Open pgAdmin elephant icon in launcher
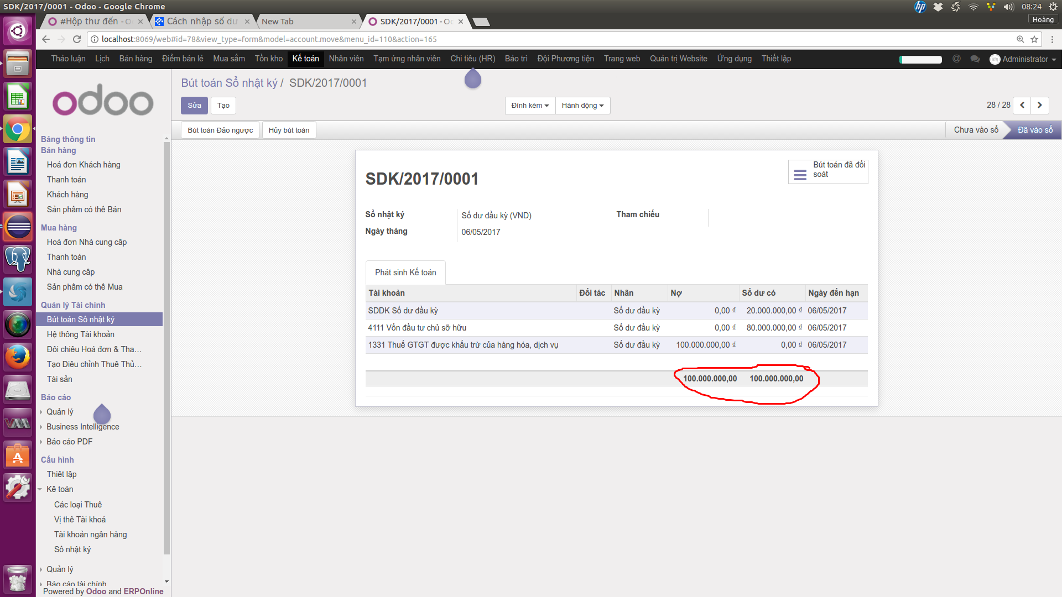Image resolution: width=1062 pixels, height=597 pixels. (x=18, y=259)
